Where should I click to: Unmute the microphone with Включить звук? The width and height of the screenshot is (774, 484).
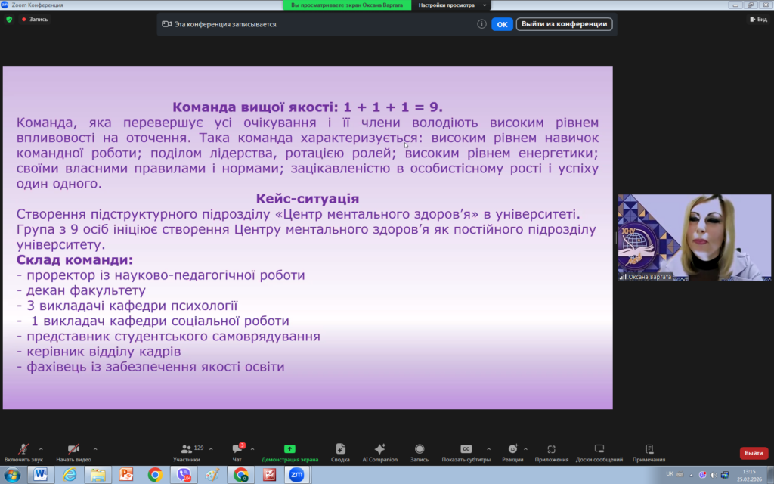(x=23, y=449)
